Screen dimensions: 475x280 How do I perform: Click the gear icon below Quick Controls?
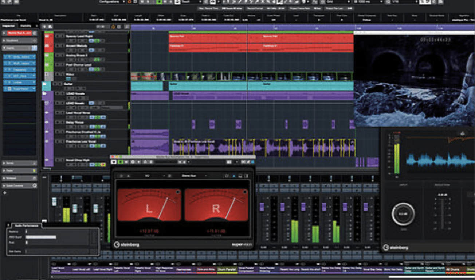pos(4,192)
